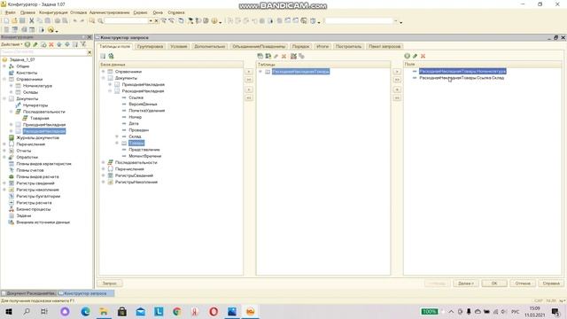The width and height of the screenshot is (567, 319).
Task: Open Microsoft Edge from the taskbar
Action: tap(85, 311)
